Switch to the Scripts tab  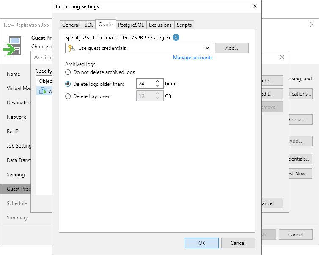(x=184, y=25)
